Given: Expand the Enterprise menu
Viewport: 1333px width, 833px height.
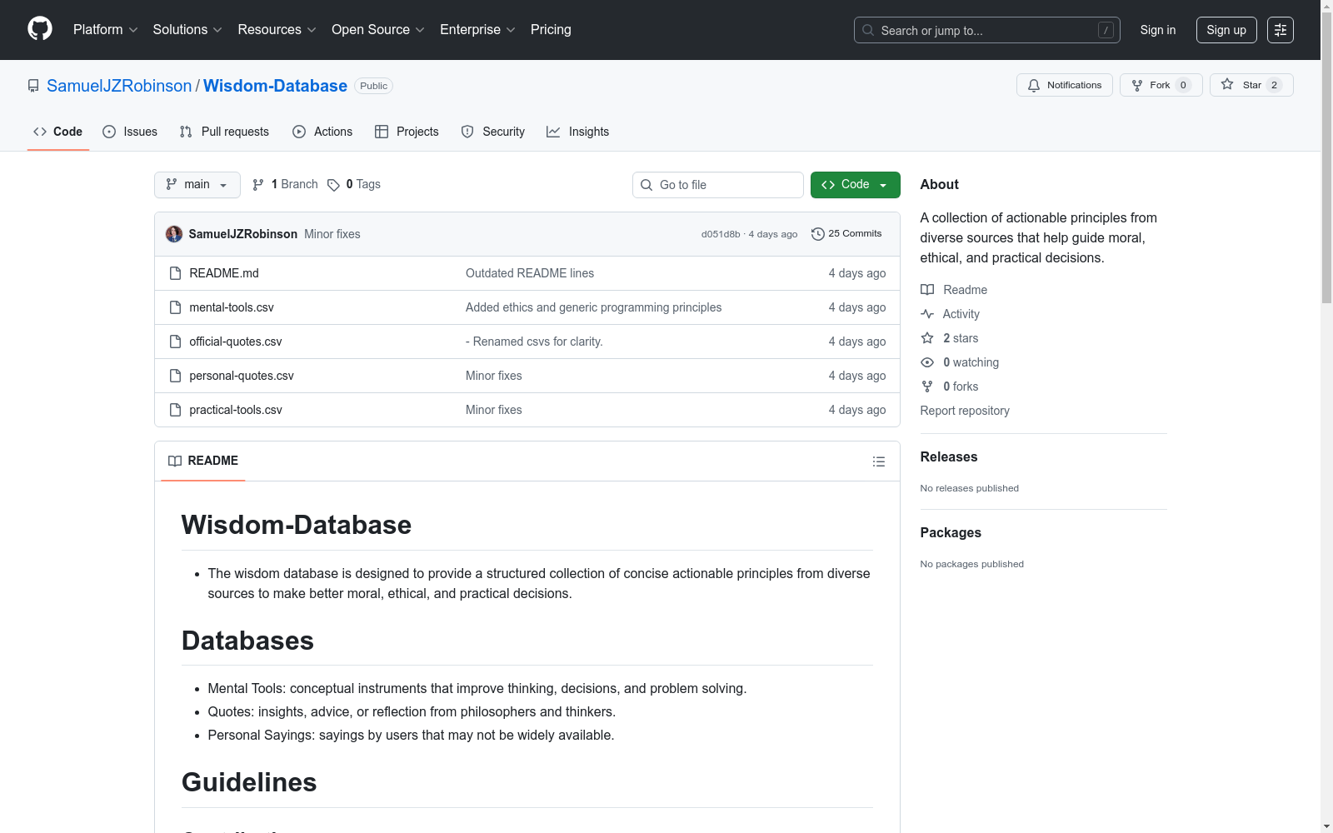Looking at the screenshot, I should point(478,30).
